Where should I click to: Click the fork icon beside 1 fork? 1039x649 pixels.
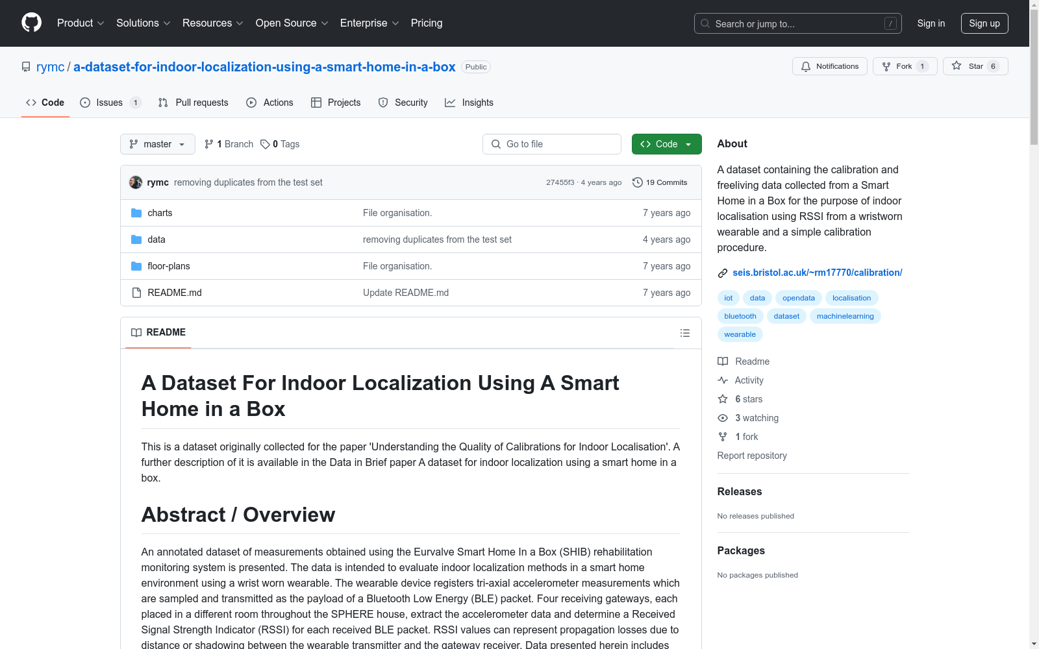[x=723, y=437]
